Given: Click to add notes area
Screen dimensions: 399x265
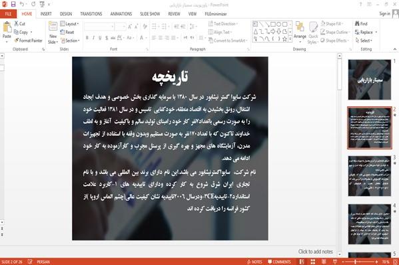Looking at the screenshot, I should click(x=316, y=252).
